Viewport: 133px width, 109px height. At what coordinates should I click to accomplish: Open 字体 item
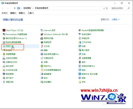(82, 82)
